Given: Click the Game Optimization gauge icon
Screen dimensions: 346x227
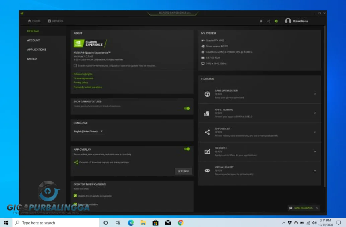Looking at the screenshot, I should 207,94.
